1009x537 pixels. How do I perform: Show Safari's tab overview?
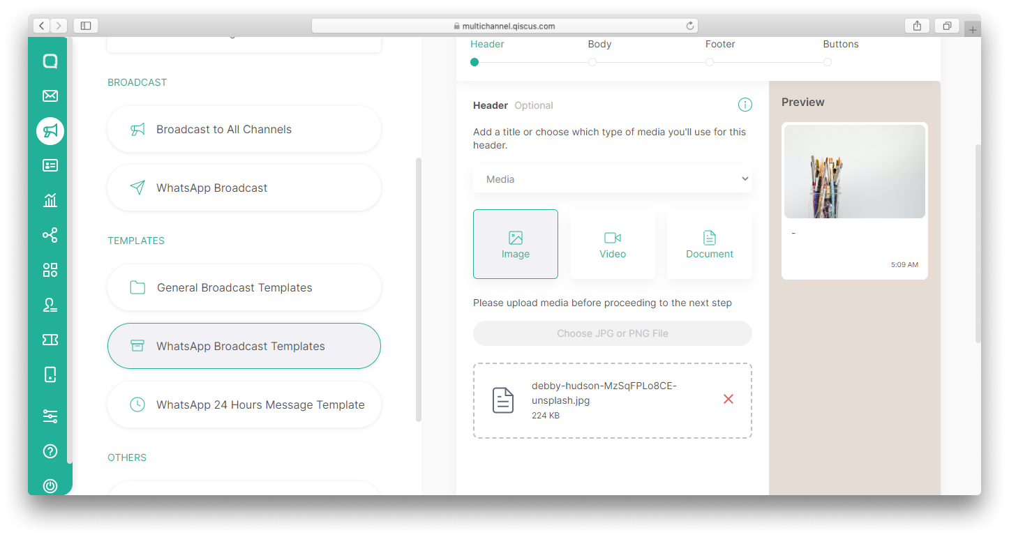pos(947,26)
